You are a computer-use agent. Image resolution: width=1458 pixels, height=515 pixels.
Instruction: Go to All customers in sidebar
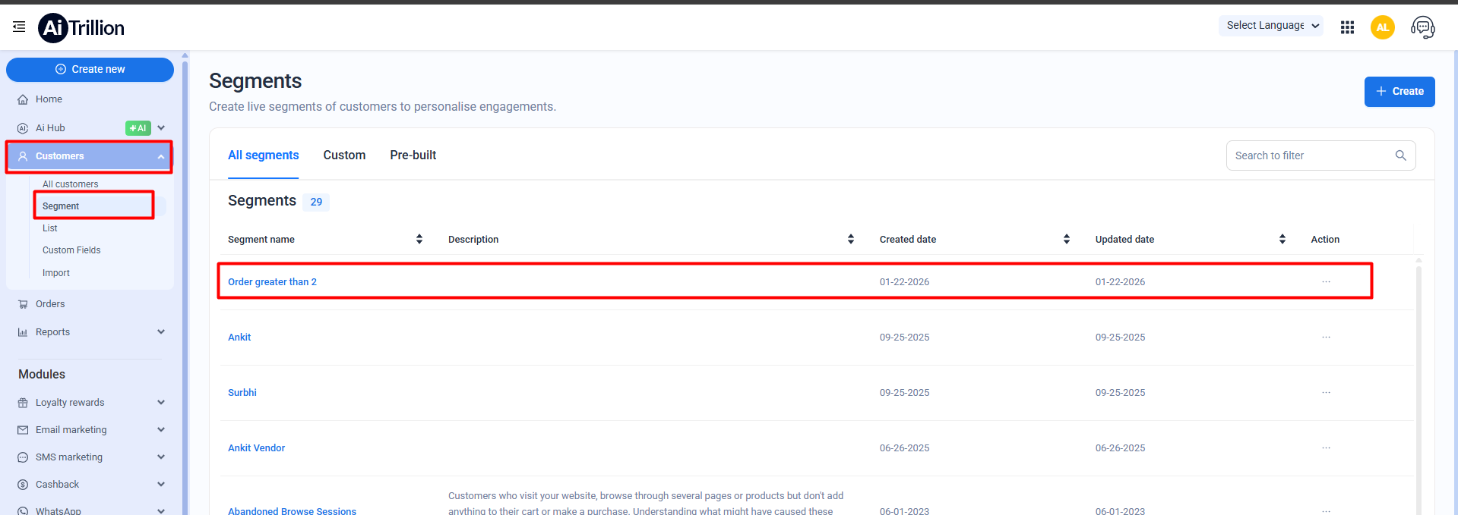tap(71, 184)
